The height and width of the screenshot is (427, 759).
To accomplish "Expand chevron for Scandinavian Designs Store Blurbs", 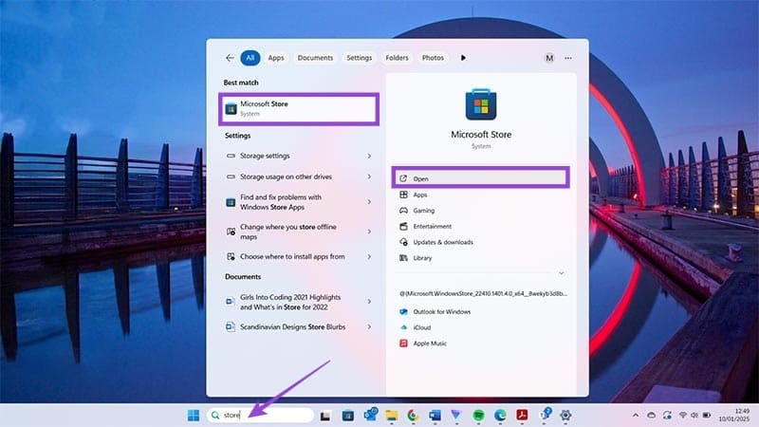I will click(x=369, y=326).
